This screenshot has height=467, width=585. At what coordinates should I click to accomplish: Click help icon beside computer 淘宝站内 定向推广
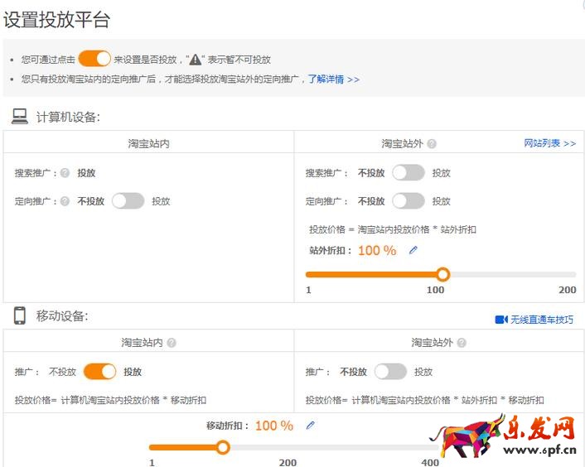[x=65, y=201]
